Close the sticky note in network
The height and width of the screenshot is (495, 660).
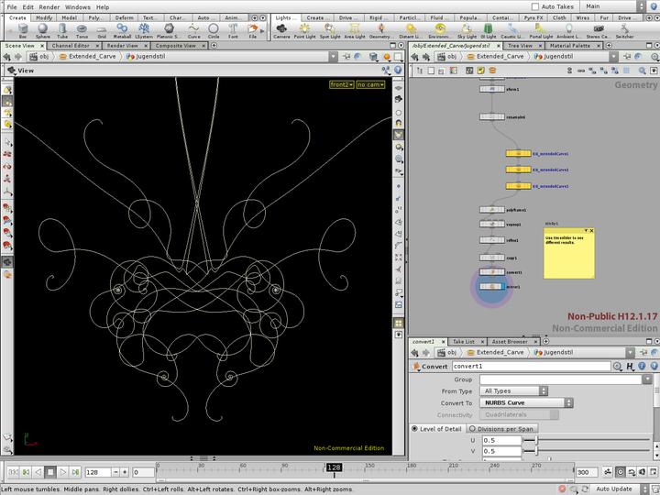coord(591,231)
